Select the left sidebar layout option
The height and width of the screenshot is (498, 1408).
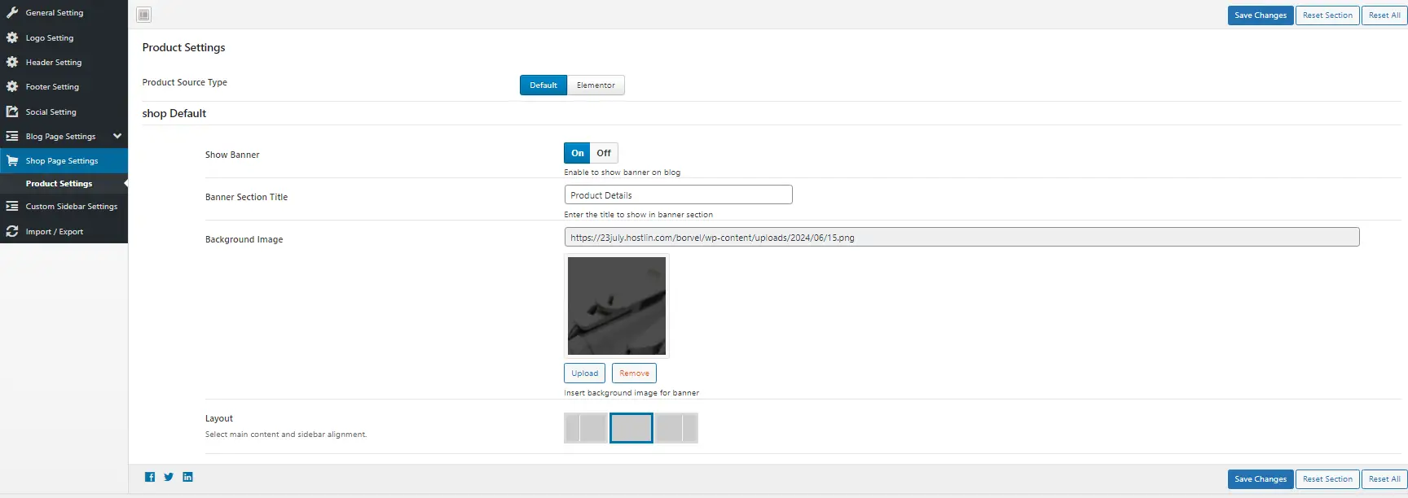(x=586, y=428)
